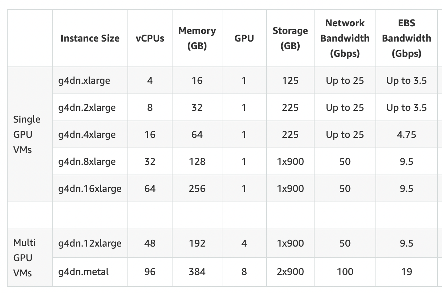Click the GPU column header

click(x=244, y=38)
